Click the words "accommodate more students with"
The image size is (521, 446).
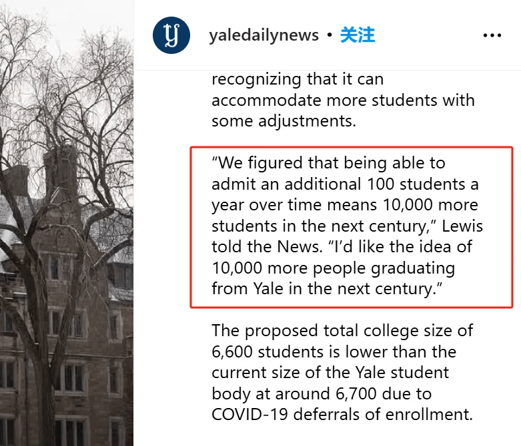[343, 101]
